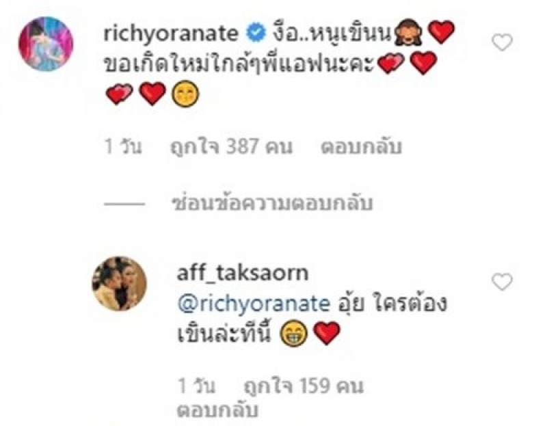Screen dimensions: 547x426
Task: Click the 1 วัน timestamp under aff_taksaorn's reply
Action: click(x=196, y=386)
